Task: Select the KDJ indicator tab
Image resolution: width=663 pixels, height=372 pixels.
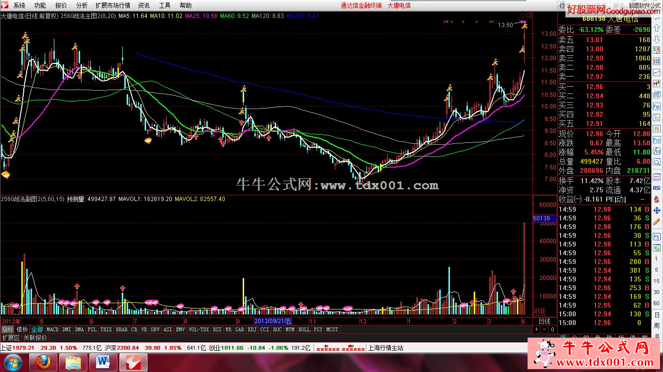Action: 252,329
